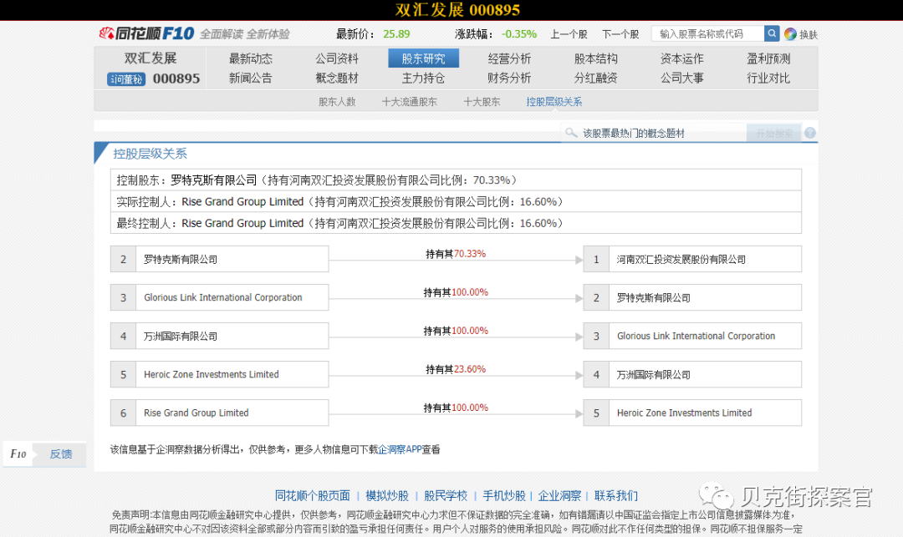Open the 控股层级关系 sub-tab
903x537 pixels.
[x=554, y=102]
